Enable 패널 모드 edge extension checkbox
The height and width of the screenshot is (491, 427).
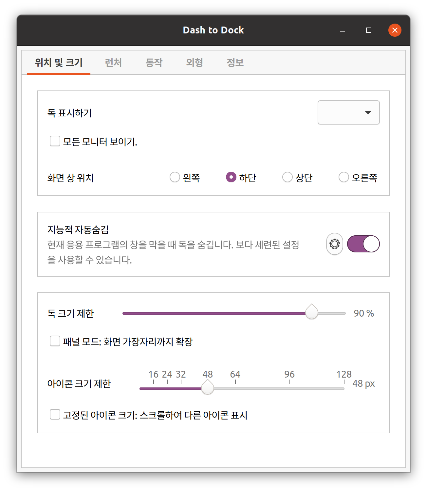[55, 341]
